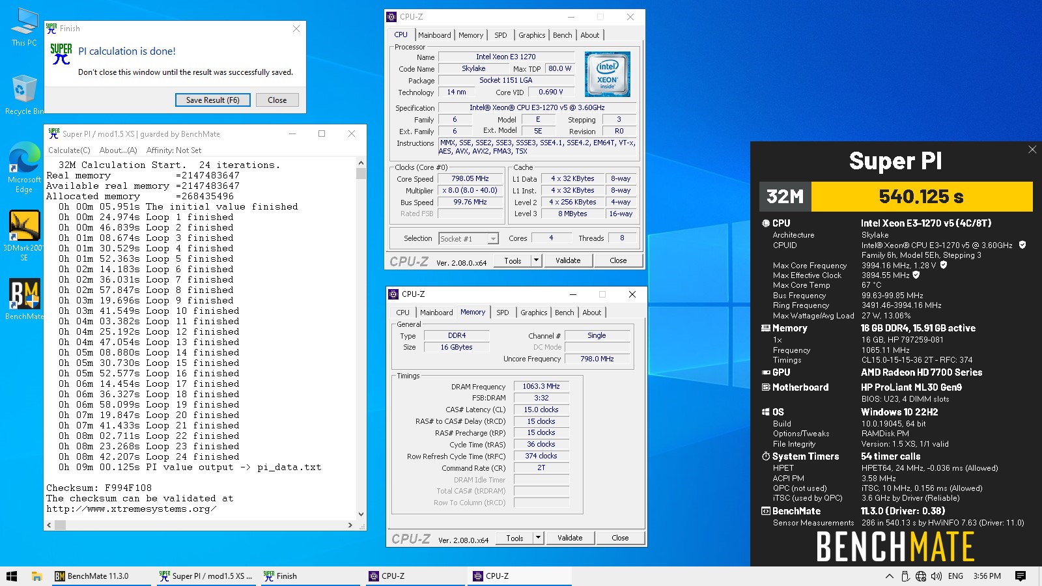The image size is (1042, 586).
Task: Click Tools button in CPU-Z Memory window
Action: pyautogui.click(x=514, y=538)
